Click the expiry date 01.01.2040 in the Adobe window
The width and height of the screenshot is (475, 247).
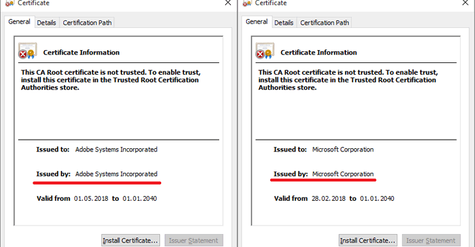(140, 198)
